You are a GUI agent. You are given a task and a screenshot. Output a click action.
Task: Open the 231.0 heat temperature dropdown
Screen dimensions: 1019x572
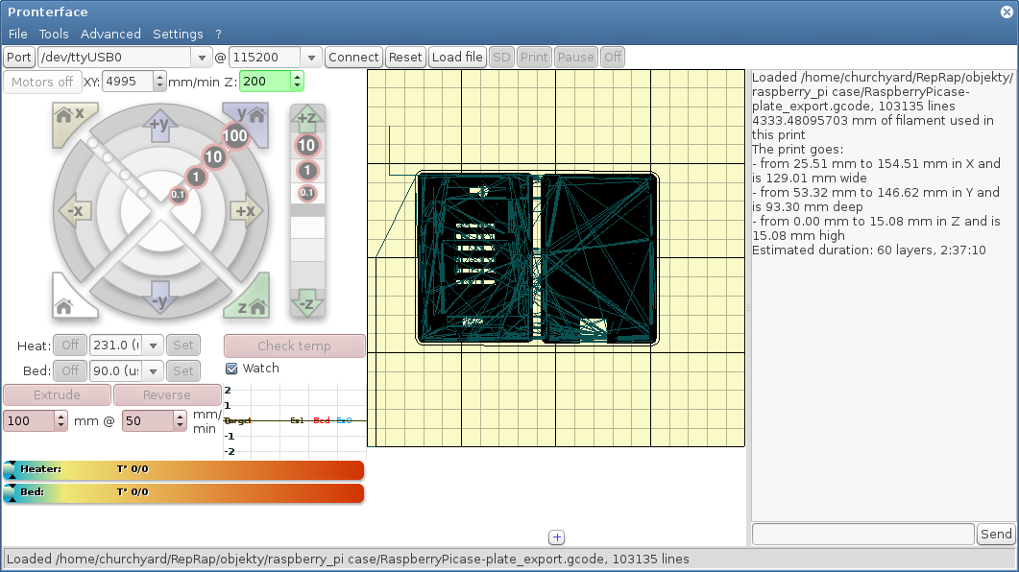tap(154, 346)
